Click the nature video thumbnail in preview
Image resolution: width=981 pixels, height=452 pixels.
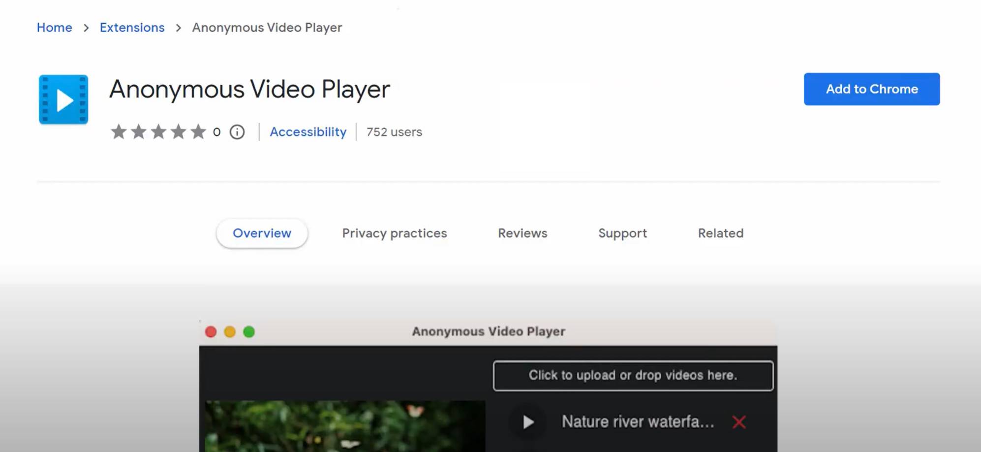pyautogui.click(x=345, y=426)
